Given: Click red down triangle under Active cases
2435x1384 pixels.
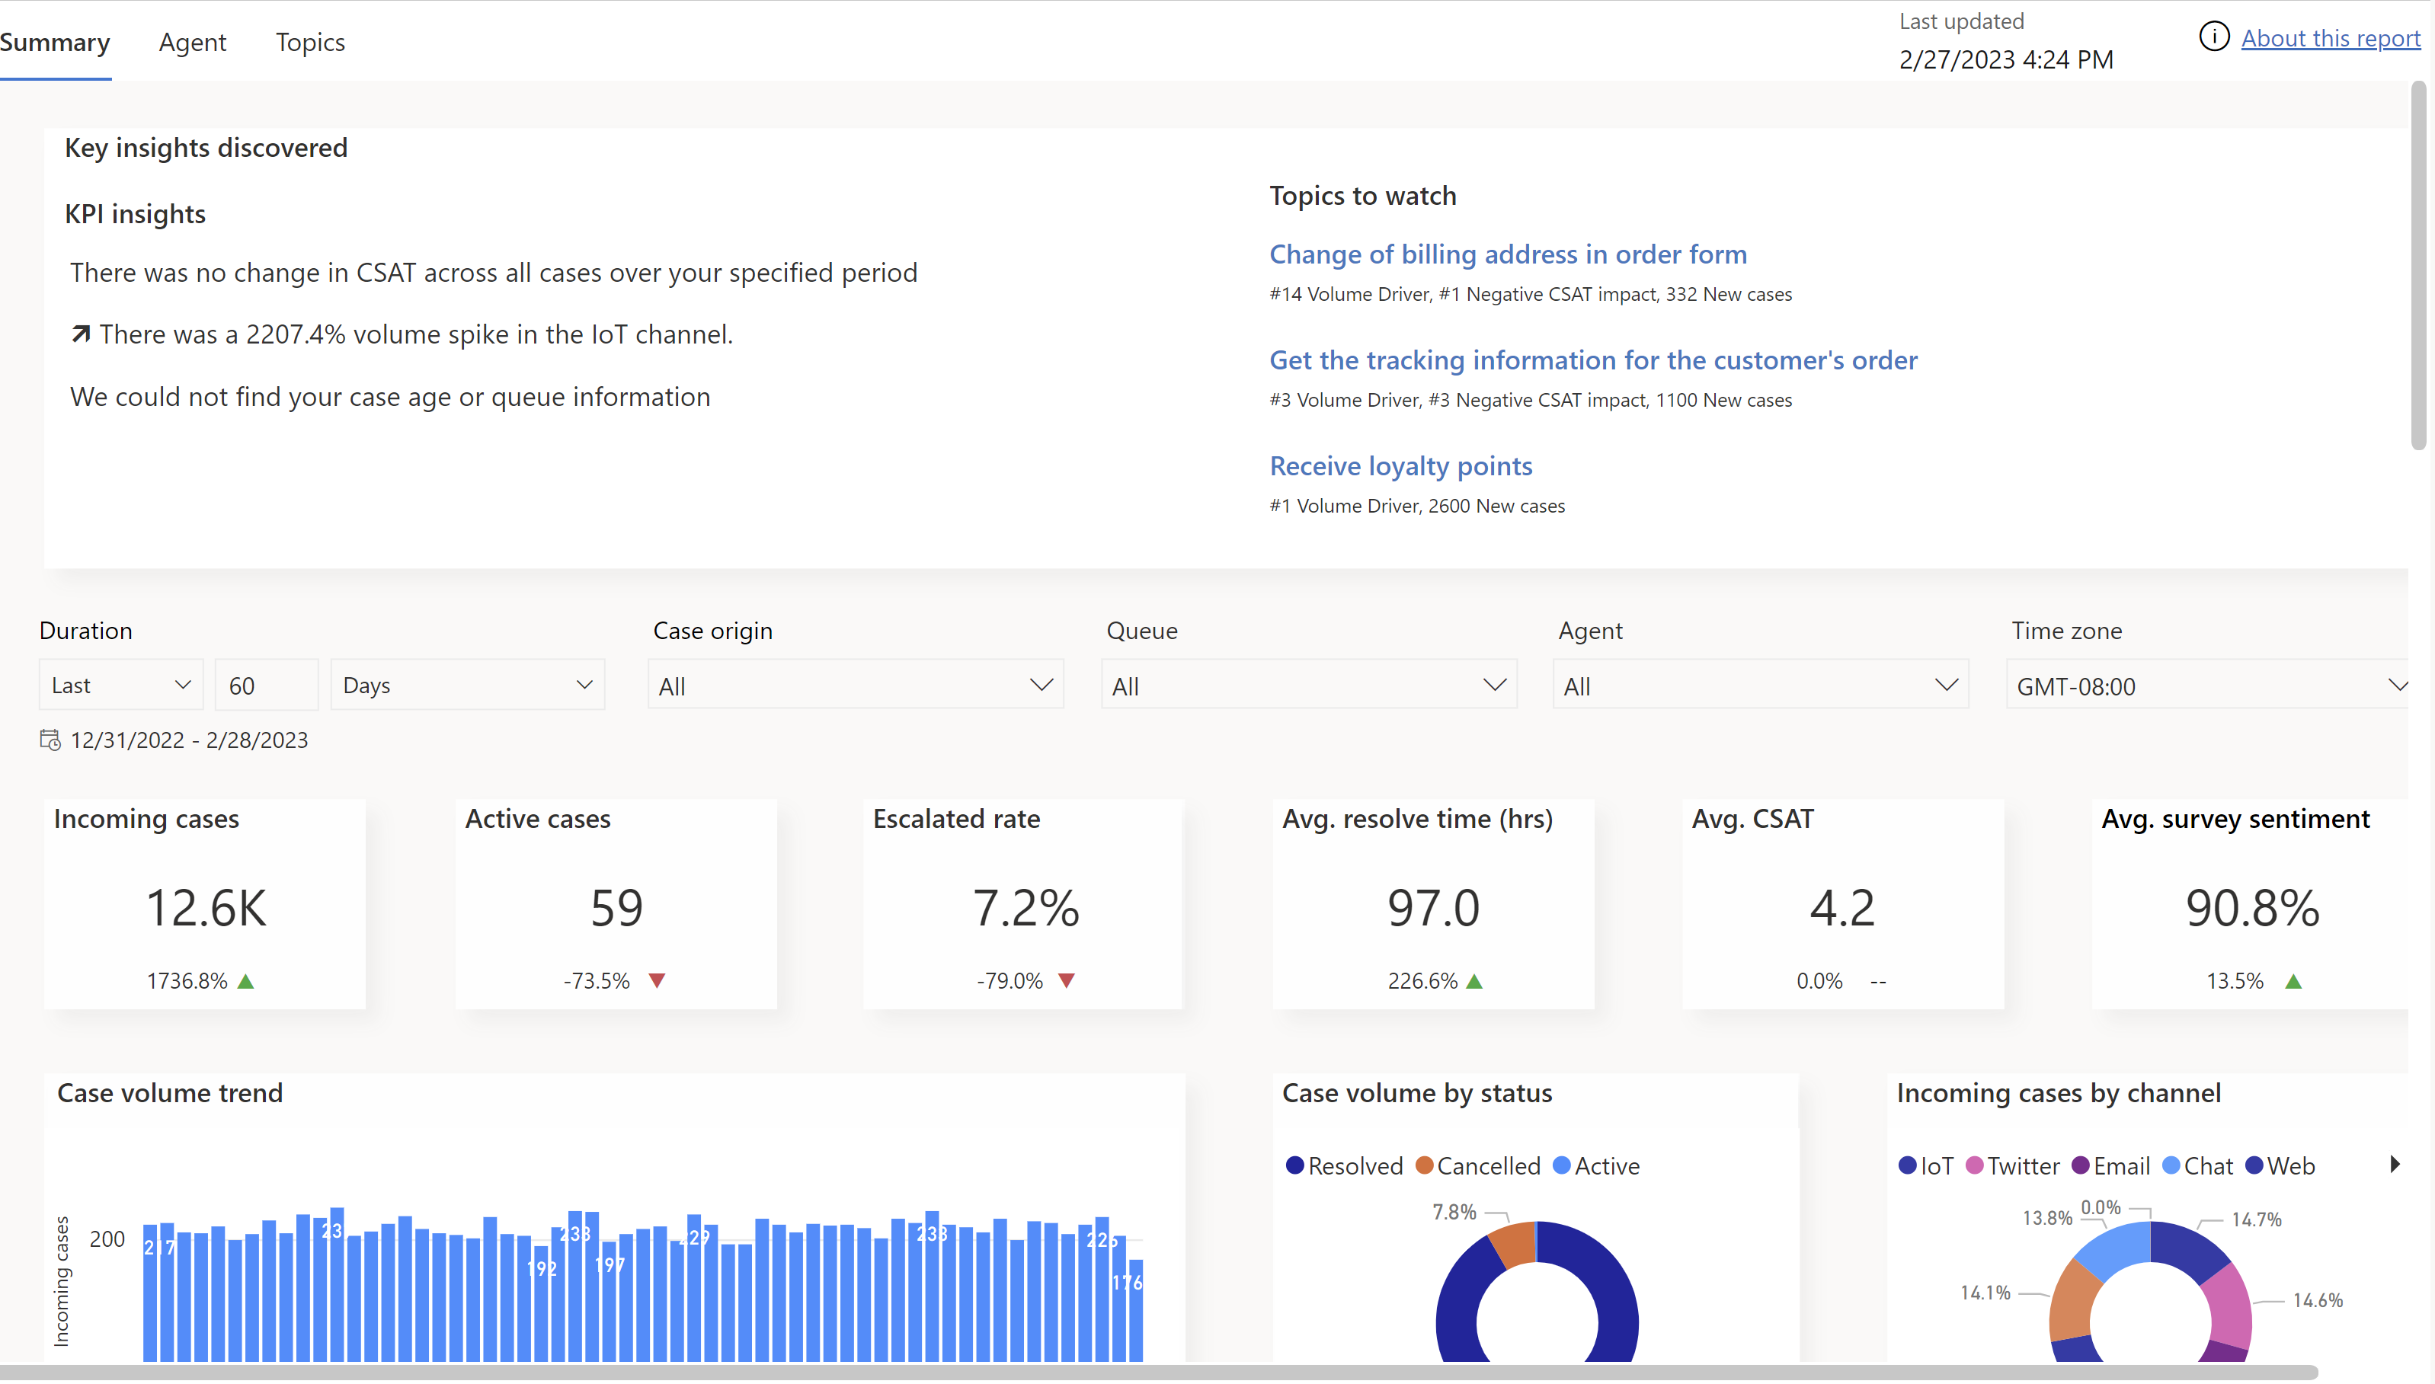Looking at the screenshot, I should point(657,981).
